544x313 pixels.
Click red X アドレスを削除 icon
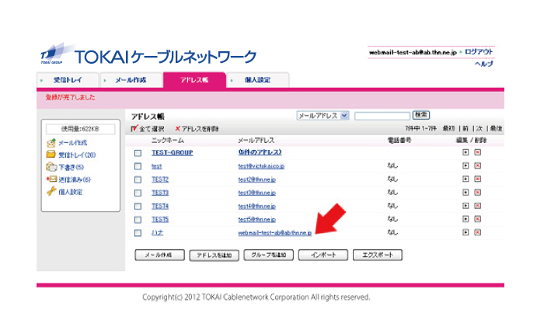(x=178, y=129)
